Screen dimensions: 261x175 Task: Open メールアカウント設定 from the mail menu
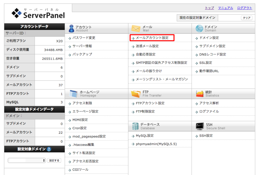[x=152, y=38]
